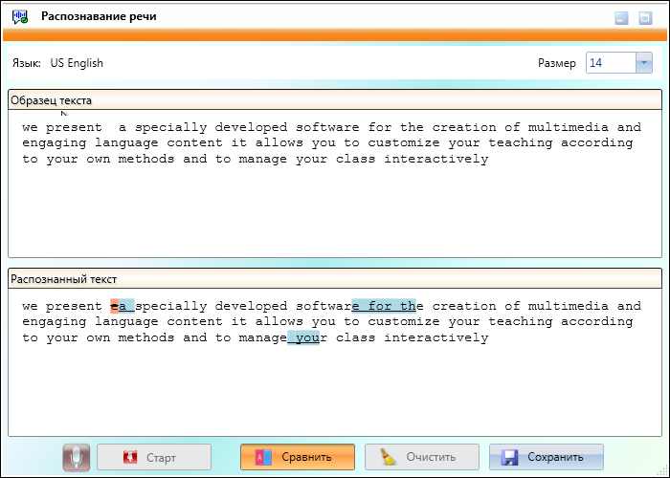Click the size field showing 14
The image size is (670, 478).
[611, 63]
